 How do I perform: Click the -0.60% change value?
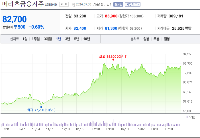[x=36, y=27]
